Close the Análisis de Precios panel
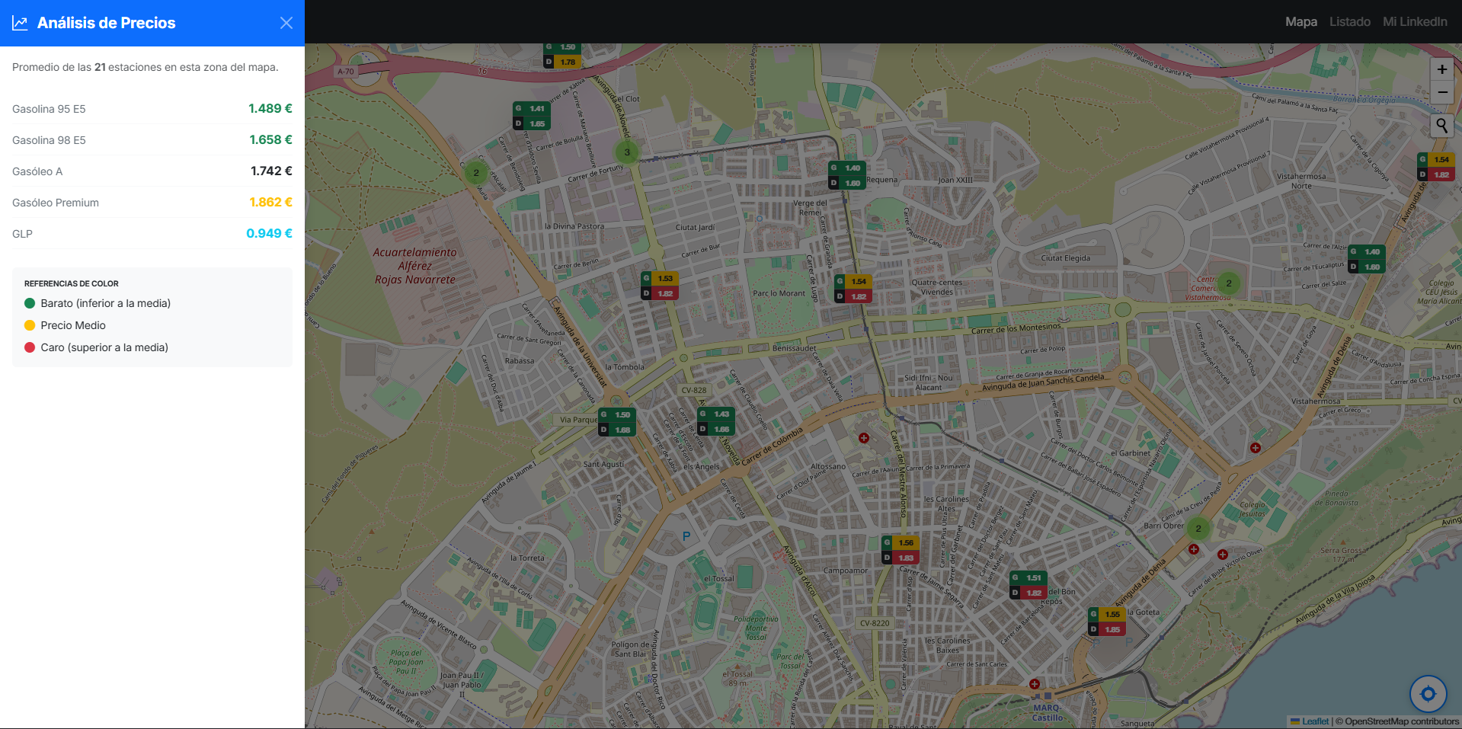Viewport: 1462px width, 729px height. (x=286, y=23)
